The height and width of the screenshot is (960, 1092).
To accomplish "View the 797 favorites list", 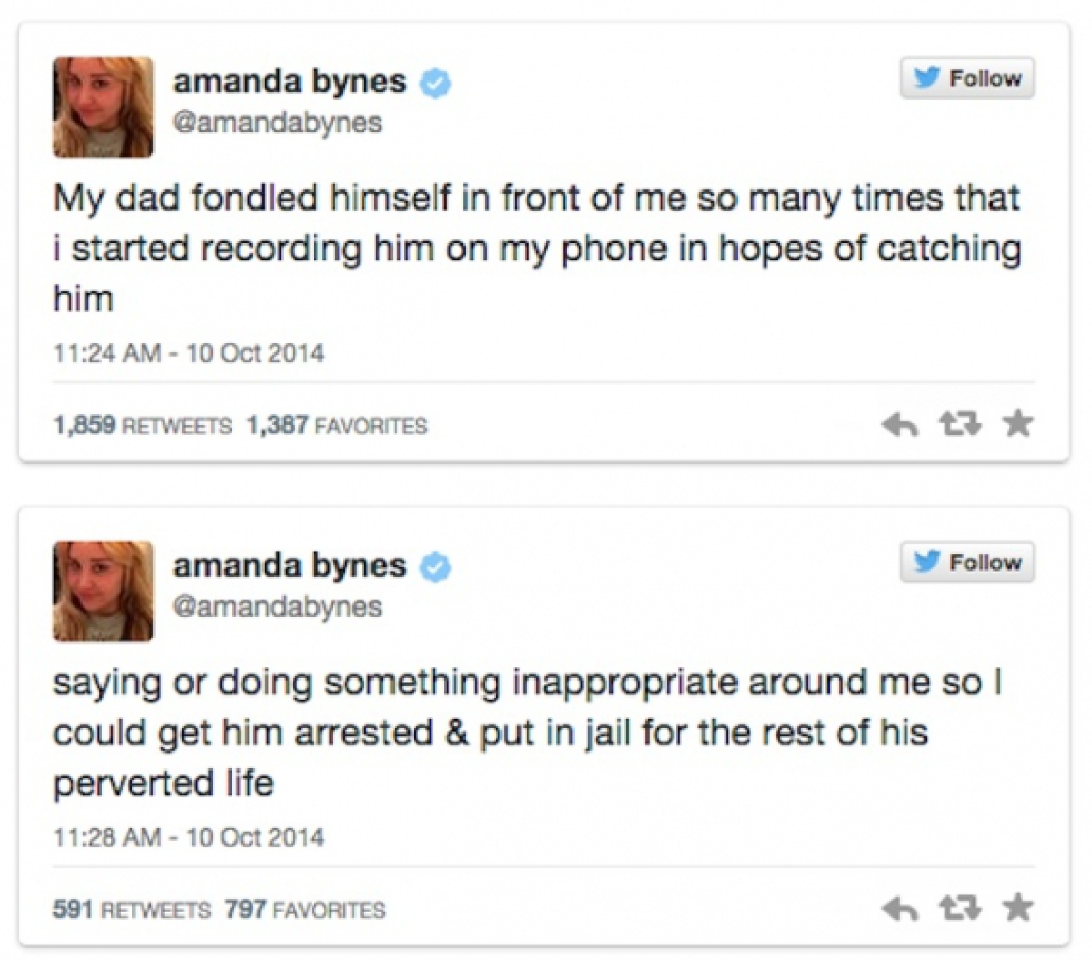I will (305, 910).
